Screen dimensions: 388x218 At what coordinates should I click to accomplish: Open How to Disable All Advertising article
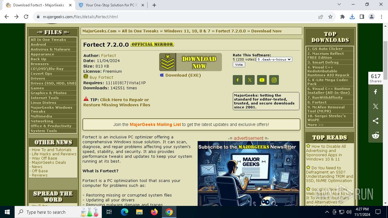[x=326, y=153]
